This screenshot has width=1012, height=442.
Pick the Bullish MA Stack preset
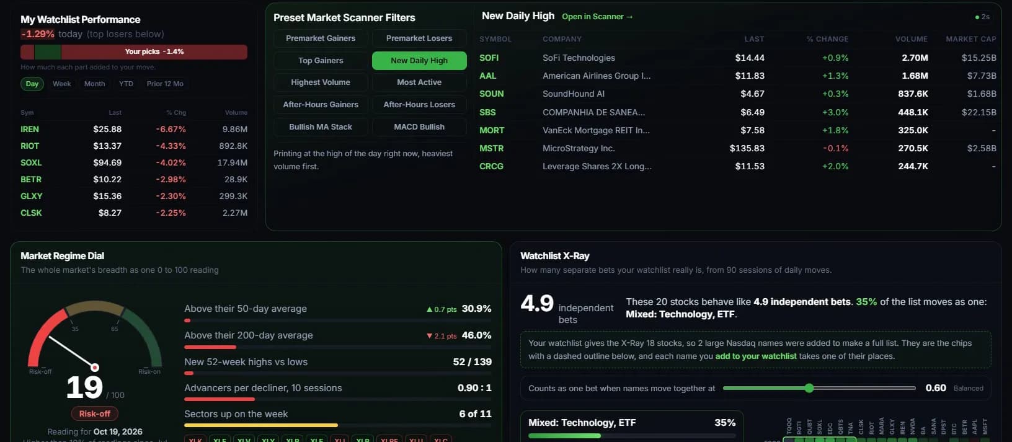coord(321,127)
